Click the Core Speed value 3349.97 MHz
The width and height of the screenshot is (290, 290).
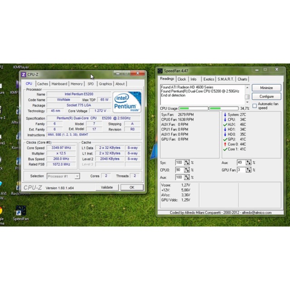click(61, 148)
